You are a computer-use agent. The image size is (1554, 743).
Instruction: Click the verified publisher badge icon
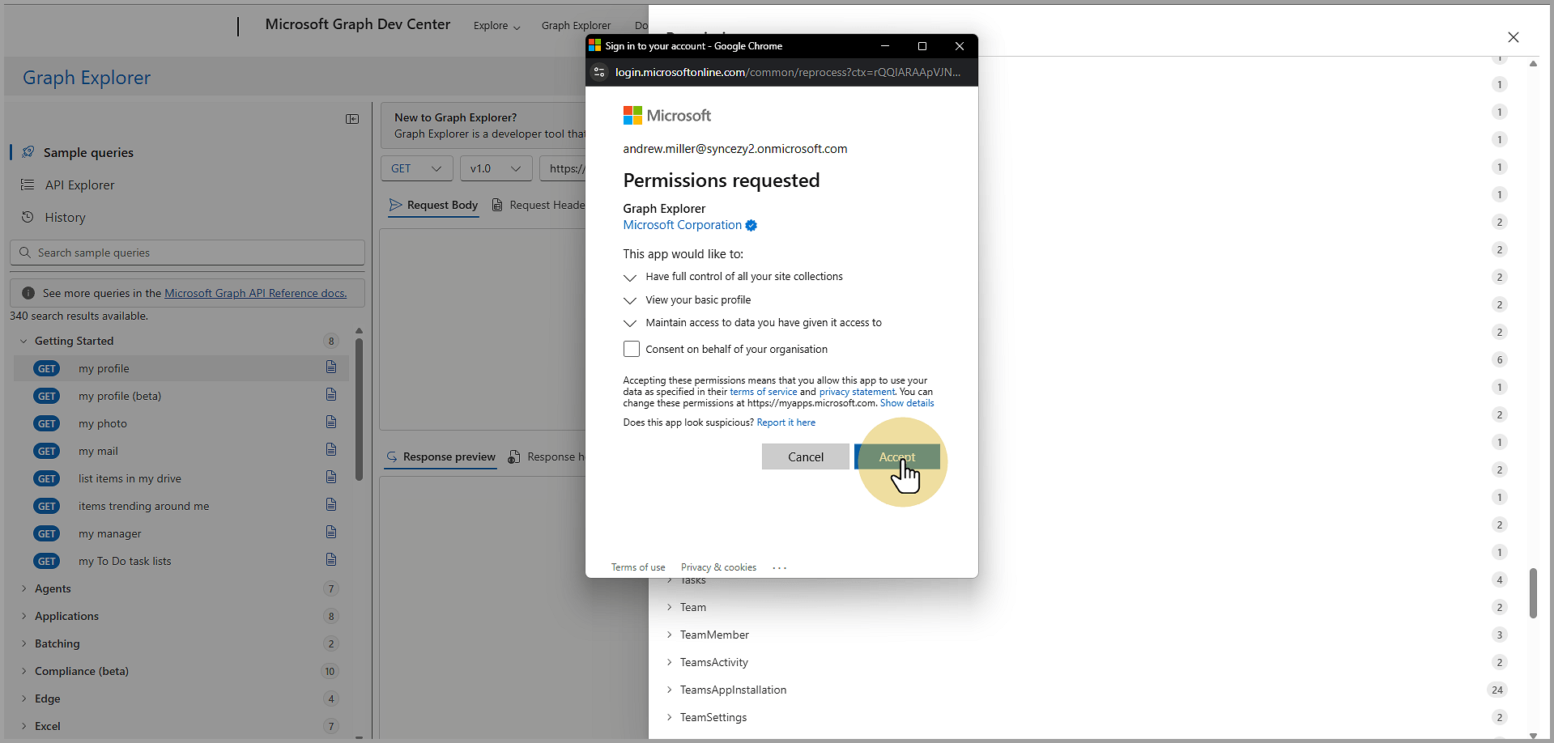(x=751, y=226)
